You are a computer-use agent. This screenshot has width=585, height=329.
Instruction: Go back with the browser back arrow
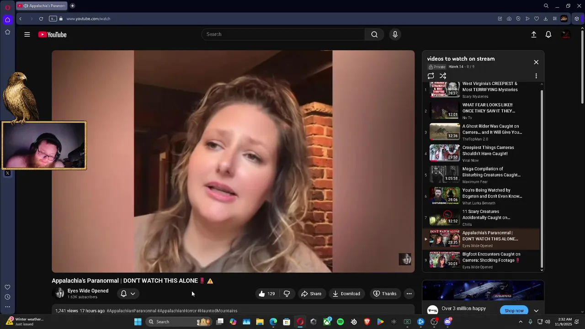[x=20, y=19]
